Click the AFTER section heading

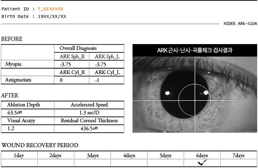tap(10, 95)
